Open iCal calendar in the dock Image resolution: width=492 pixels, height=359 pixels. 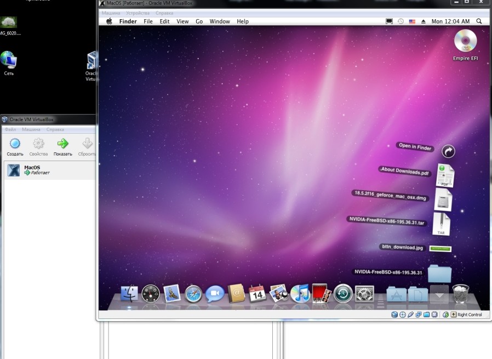coord(258,294)
